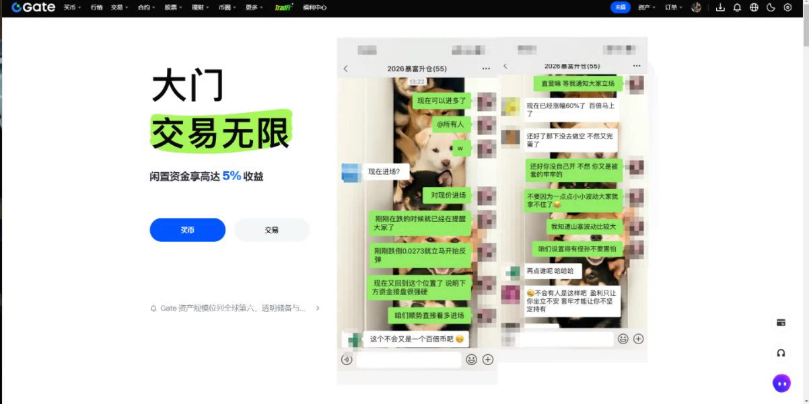Click the blue 充值 button
809x404 pixels.
[x=621, y=7]
